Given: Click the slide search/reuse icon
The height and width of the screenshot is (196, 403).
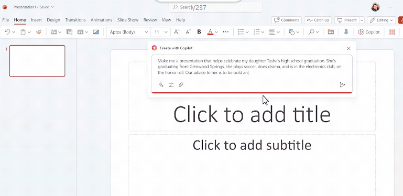Looking at the screenshot, I should point(69,32).
